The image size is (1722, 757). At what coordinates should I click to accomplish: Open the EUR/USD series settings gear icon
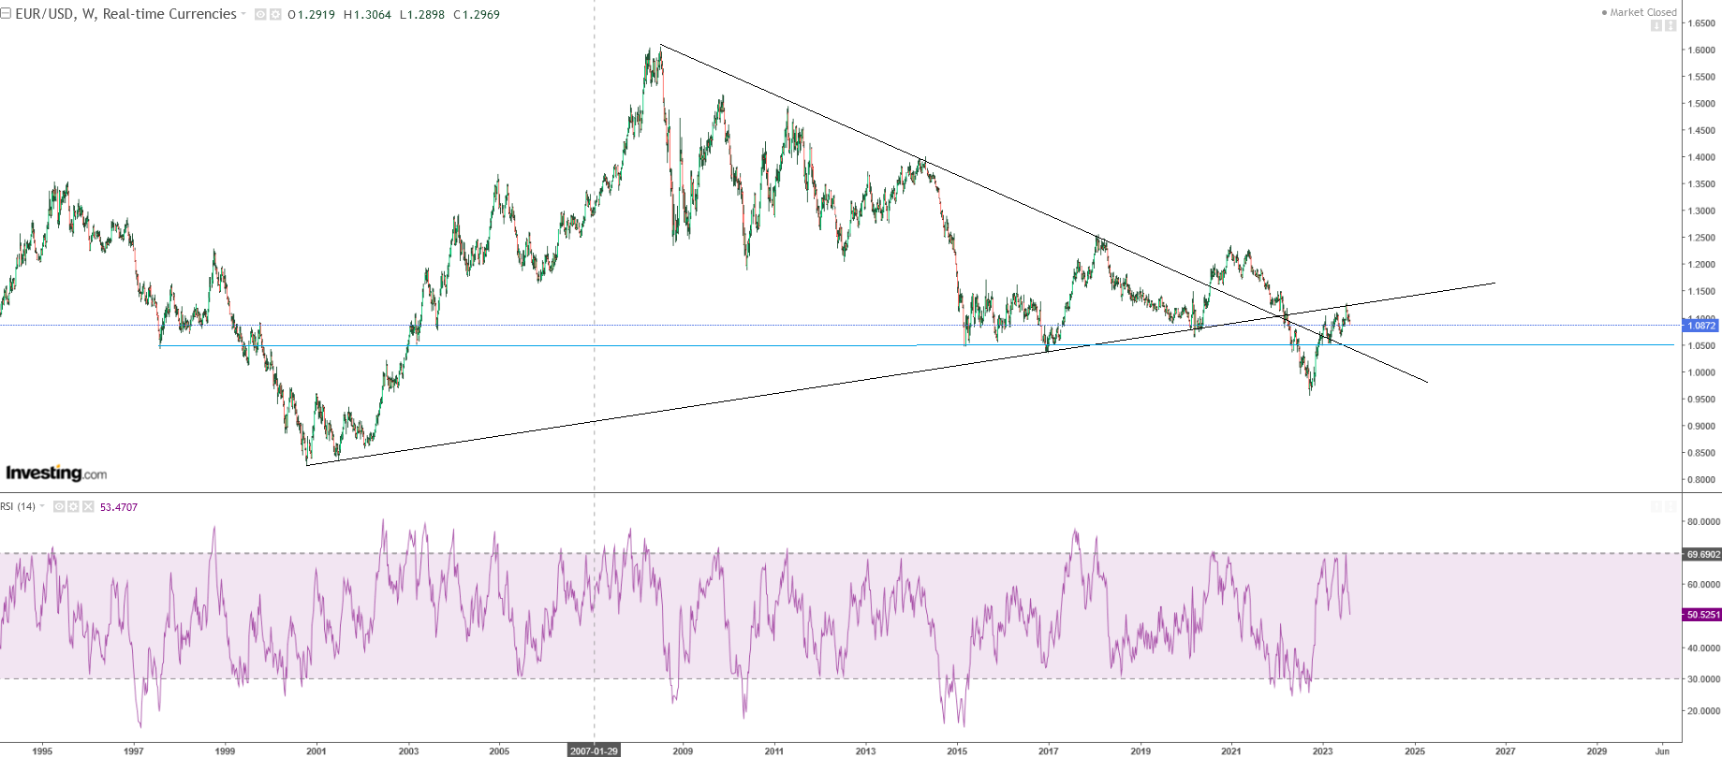tap(275, 15)
